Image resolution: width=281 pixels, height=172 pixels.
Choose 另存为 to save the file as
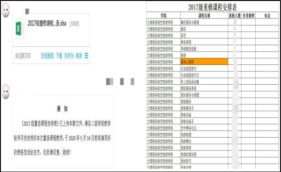click(69, 56)
